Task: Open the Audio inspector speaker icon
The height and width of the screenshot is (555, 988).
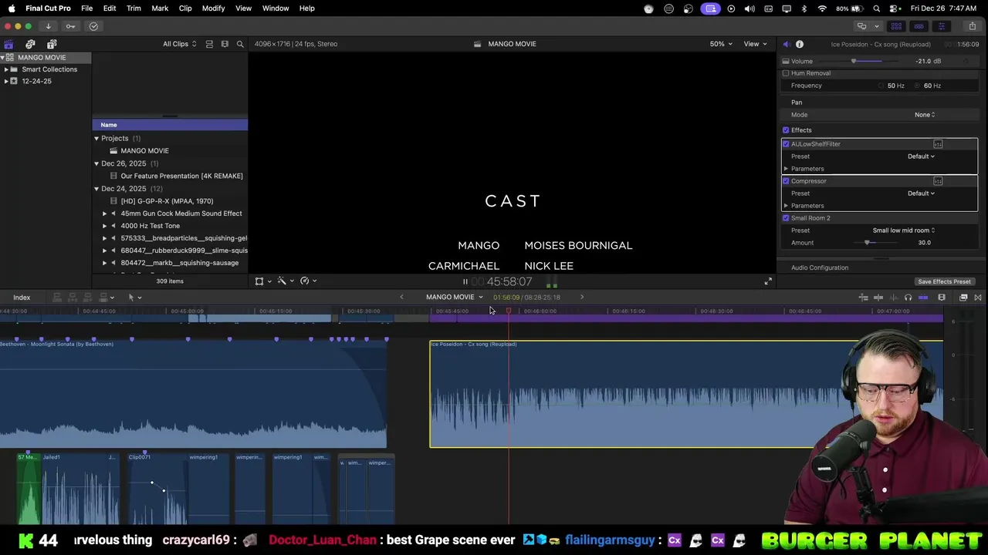Action: point(786,44)
